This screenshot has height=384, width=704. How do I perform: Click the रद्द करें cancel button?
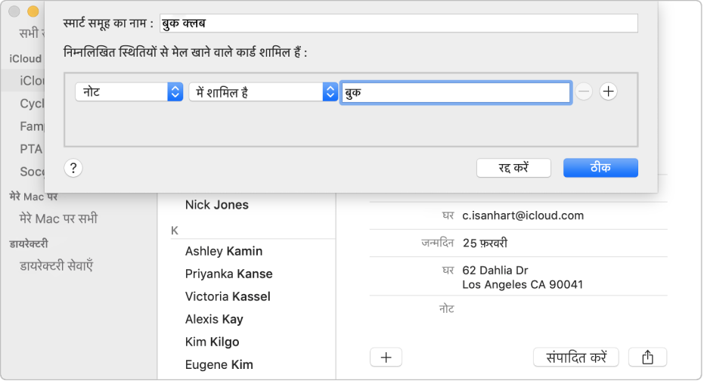(513, 169)
